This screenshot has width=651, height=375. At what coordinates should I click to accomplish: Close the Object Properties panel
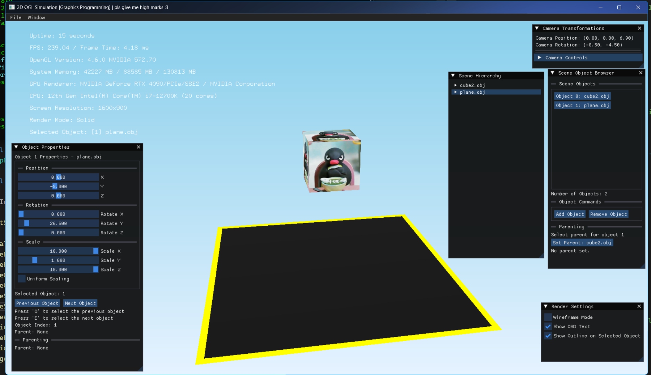click(138, 147)
